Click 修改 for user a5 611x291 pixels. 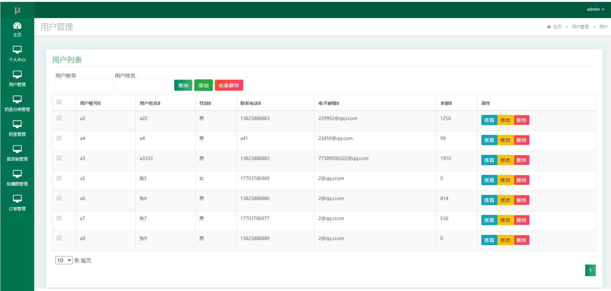(x=505, y=180)
